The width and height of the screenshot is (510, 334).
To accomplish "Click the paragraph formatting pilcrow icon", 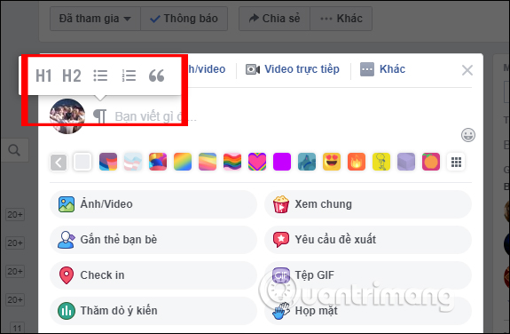I will [99, 116].
